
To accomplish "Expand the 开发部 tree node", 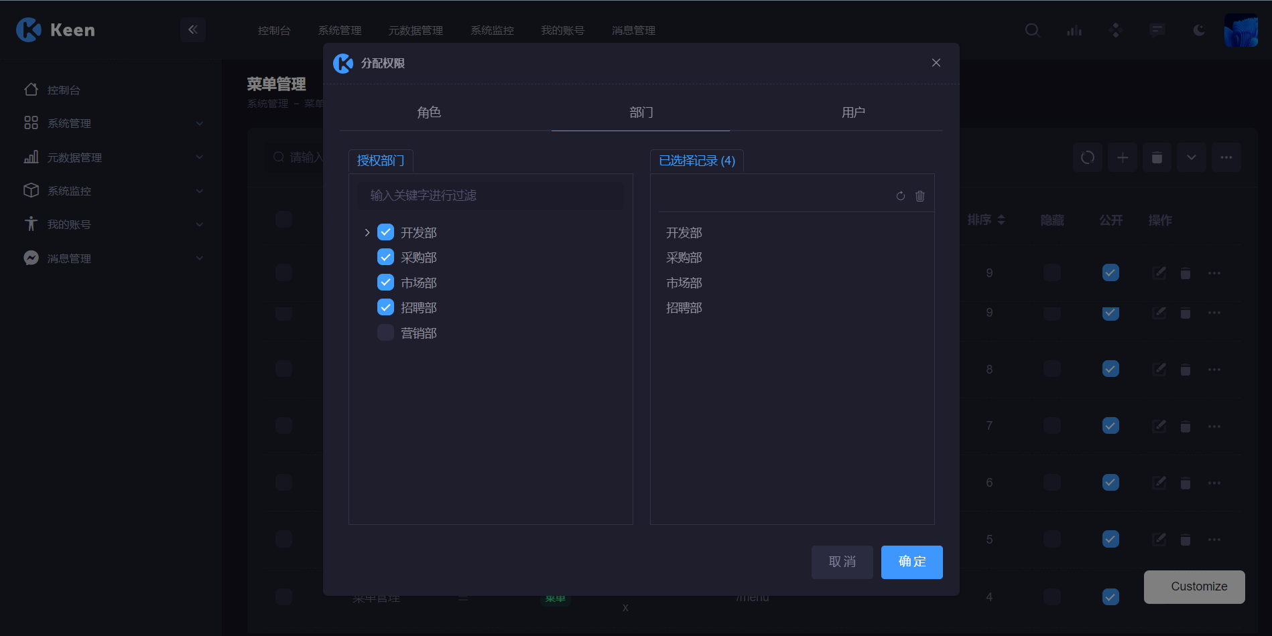I will click(x=367, y=232).
